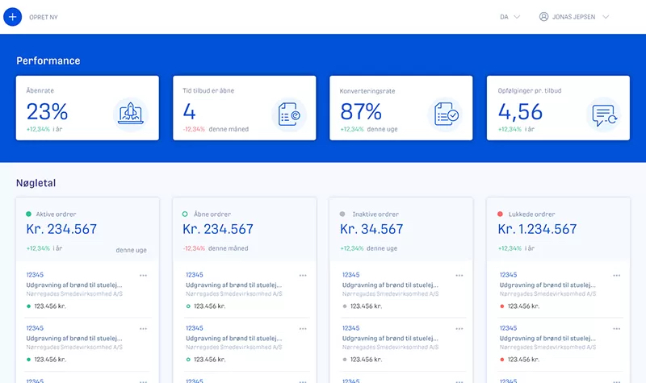Click the Konverteringsrate 87% performance card

tap(401, 108)
